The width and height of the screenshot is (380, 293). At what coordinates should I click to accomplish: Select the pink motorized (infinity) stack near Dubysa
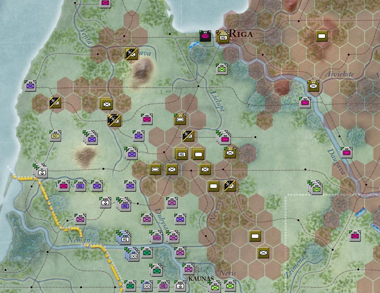tap(156, 237)
